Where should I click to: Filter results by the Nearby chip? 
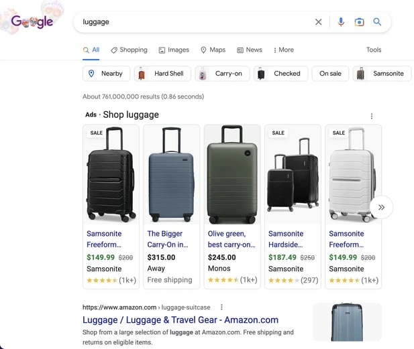click(105, 74)
